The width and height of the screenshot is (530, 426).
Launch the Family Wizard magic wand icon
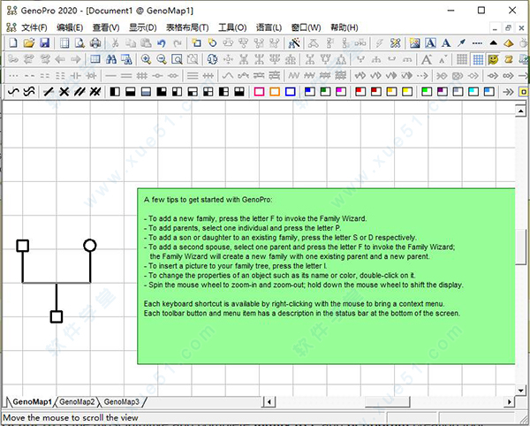coord(294,43)
